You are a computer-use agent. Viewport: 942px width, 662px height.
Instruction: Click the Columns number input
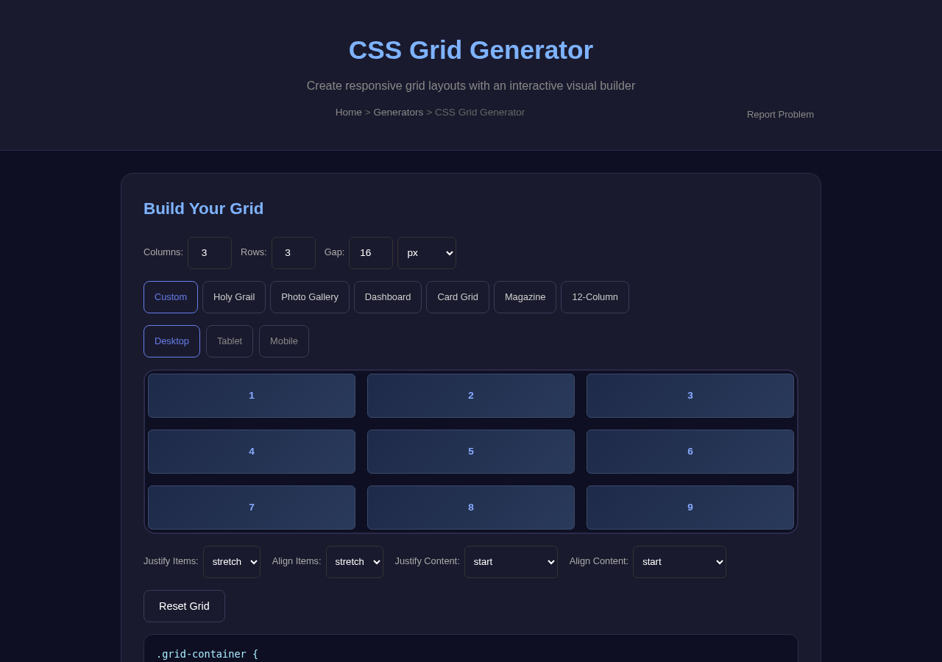(x=210, y=253)
